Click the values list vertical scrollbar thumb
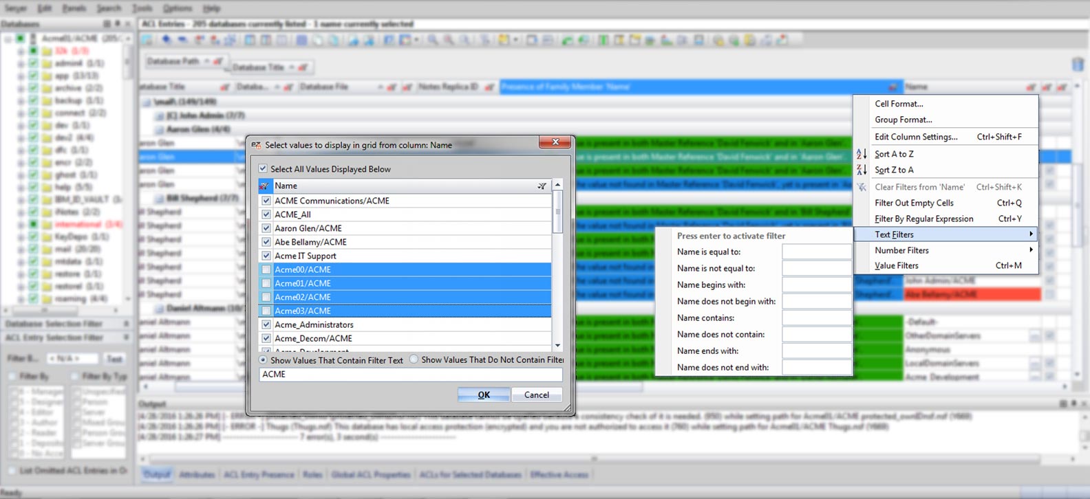This screenshot has height=499, width=1090. 557,212
